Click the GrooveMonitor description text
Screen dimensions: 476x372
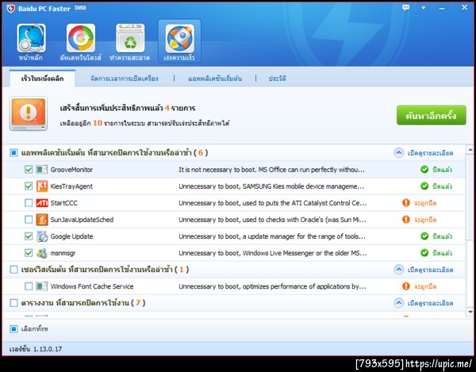[x=271, y=169]
